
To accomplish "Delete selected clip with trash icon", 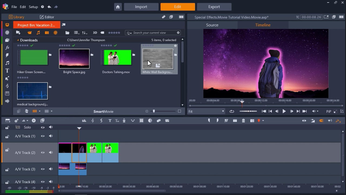I will (x=243, y=121).
